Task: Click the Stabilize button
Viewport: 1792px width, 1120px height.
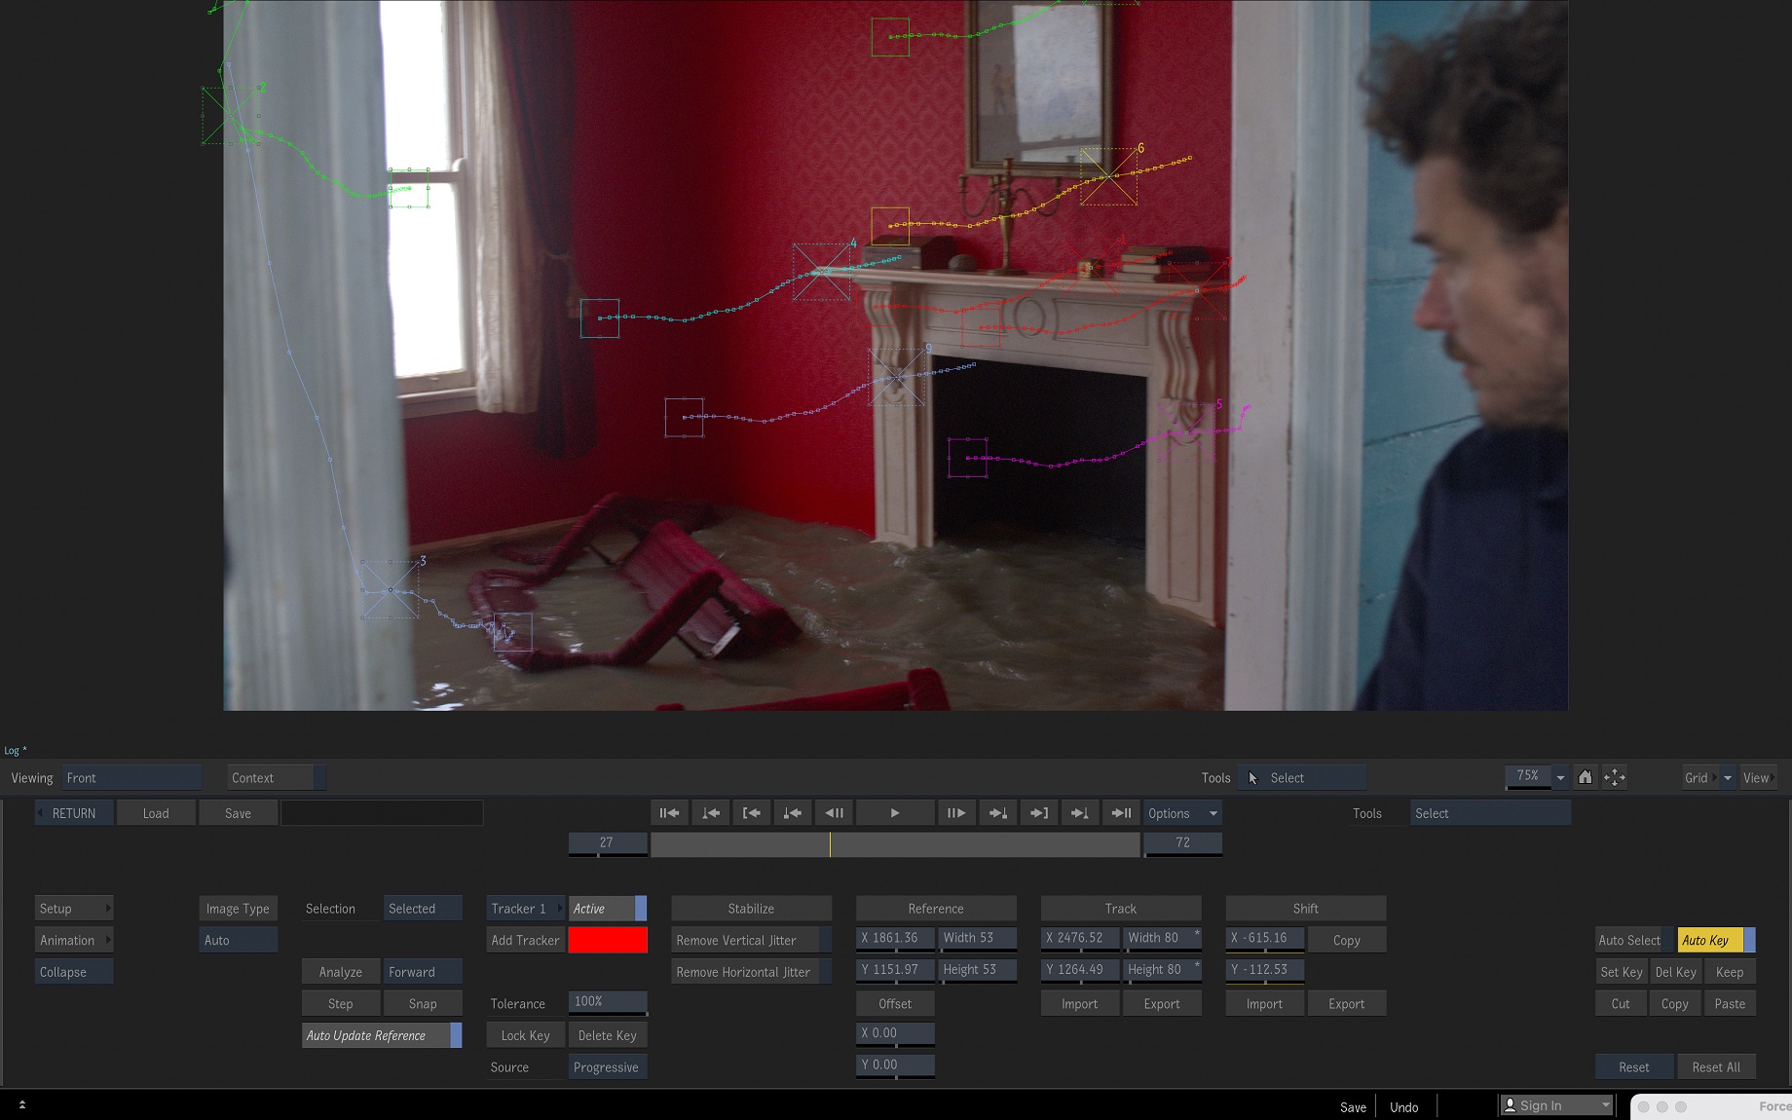Action: click(750, 908)
